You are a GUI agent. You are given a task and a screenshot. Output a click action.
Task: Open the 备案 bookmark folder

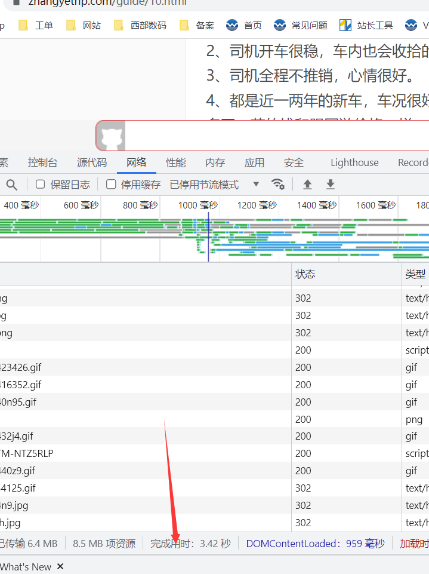(197, 25)
